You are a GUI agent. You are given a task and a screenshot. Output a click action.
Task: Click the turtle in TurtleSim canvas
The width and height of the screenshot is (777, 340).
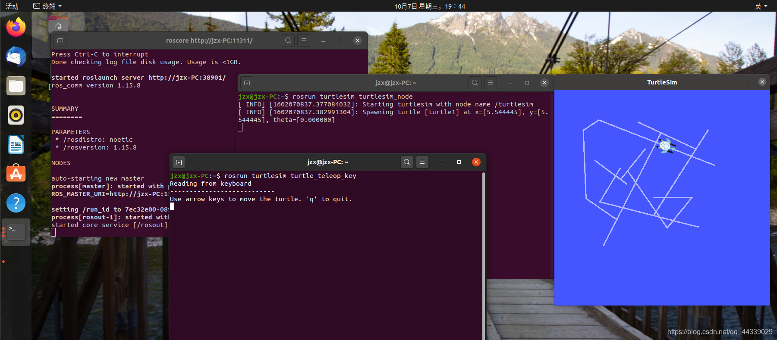(666, 146)
